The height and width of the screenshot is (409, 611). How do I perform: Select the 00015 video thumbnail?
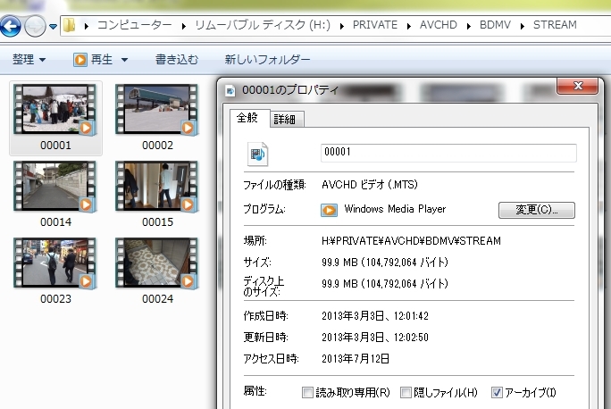pyautogui.click(x=157, y=187)
